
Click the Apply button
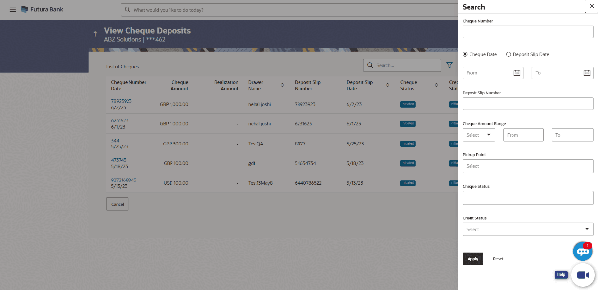(x=473, y=259)
